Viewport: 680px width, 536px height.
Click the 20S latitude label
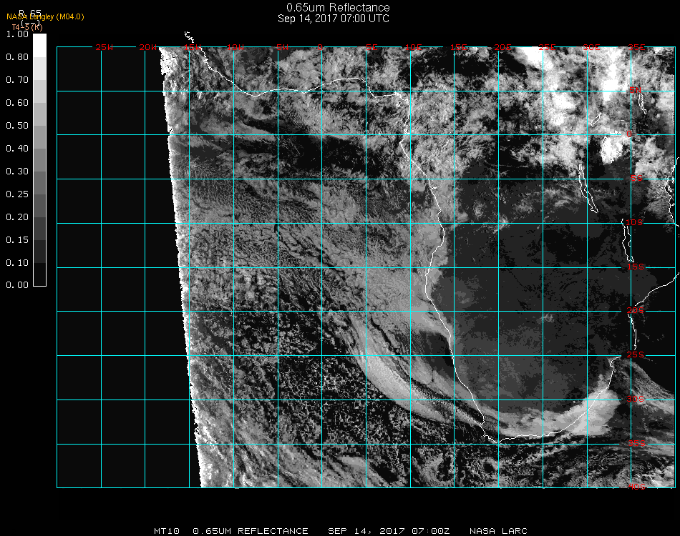point(635,311)
